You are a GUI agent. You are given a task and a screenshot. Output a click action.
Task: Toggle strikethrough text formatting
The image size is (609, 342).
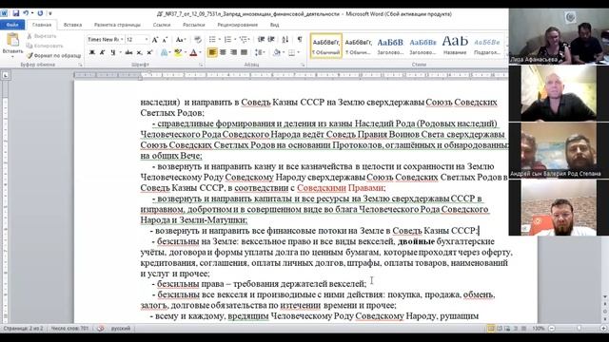tap(128, 52)
